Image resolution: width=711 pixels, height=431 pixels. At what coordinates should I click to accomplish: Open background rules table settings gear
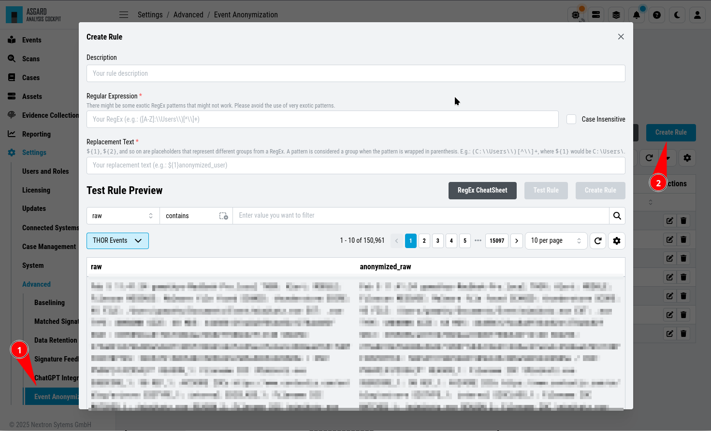pos(687,158)
